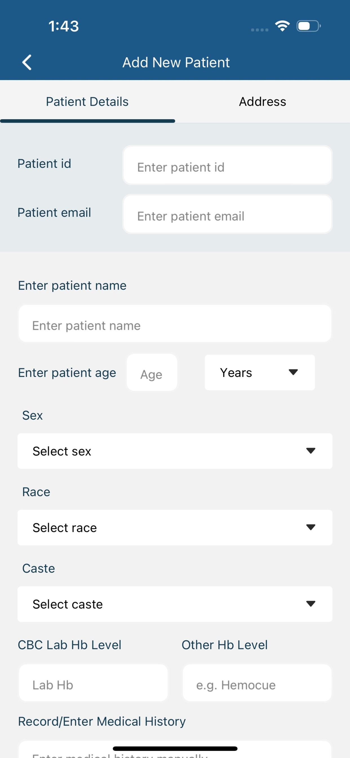Viewport: 350px width, 758px height.
Task: Click the Select caste arrow icon
Action: point(311,603)
